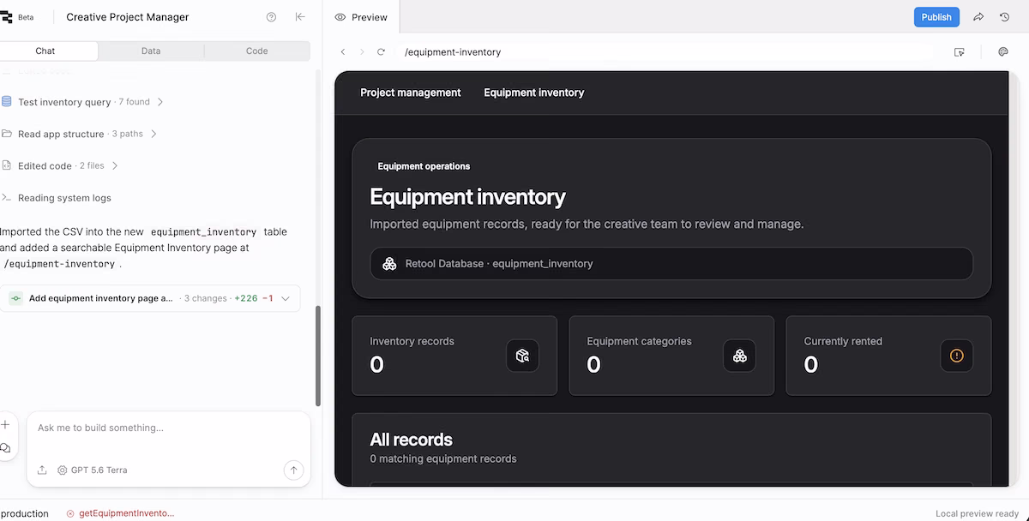Click the Equipment categories card
This screenshot has width=1029, height=521.
click(671, 356)
